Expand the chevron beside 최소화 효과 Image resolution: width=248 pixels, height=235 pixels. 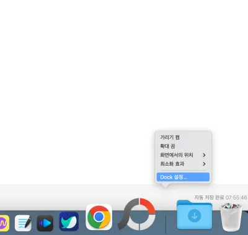coord(204,164)
